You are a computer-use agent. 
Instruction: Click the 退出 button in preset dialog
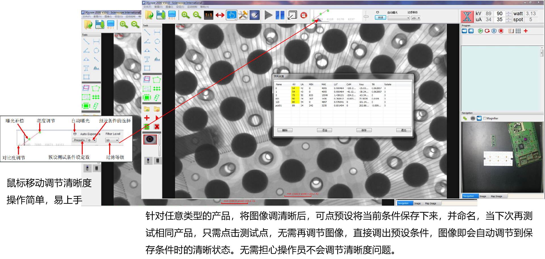pos(404,130)
